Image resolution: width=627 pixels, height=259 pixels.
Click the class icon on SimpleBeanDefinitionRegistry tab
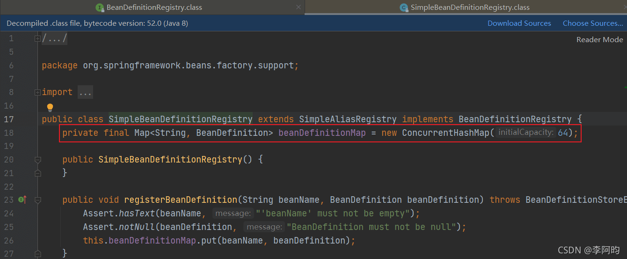403,7
